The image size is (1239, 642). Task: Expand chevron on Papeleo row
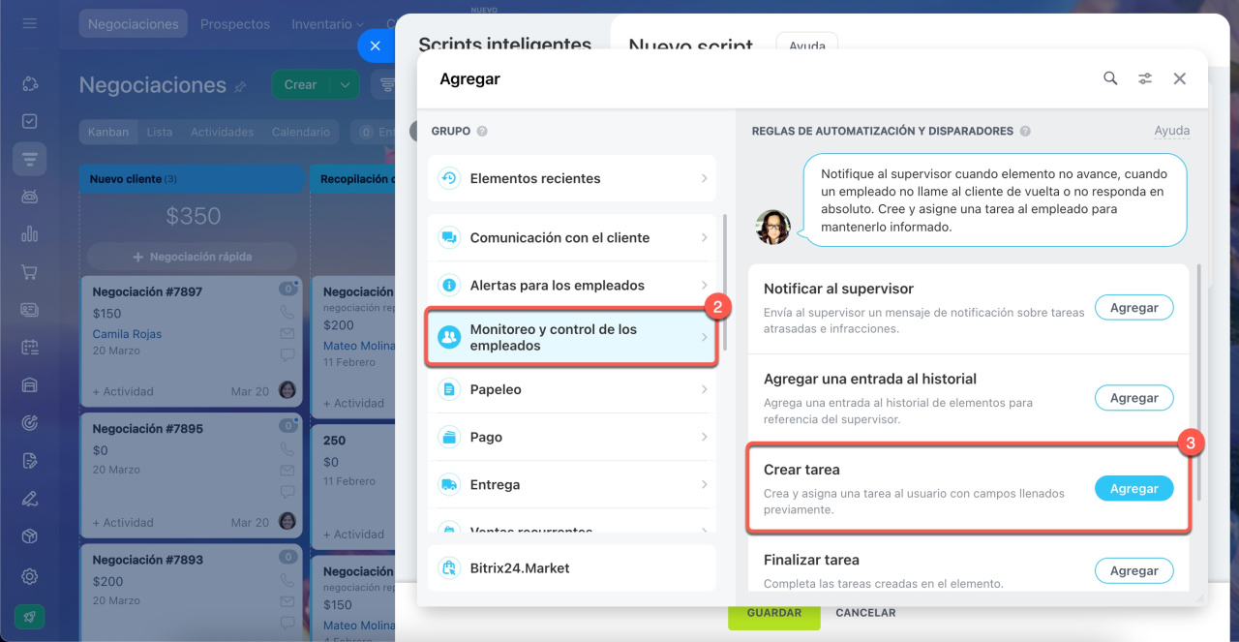(704, 389)
